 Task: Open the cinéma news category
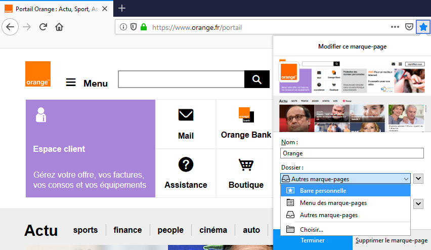(213, 230)
